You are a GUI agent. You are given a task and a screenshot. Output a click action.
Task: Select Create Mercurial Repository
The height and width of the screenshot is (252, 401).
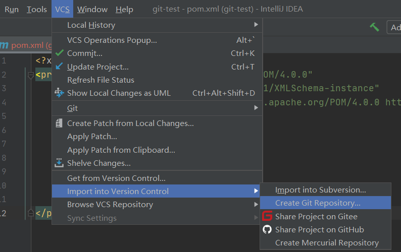(326, 242)
